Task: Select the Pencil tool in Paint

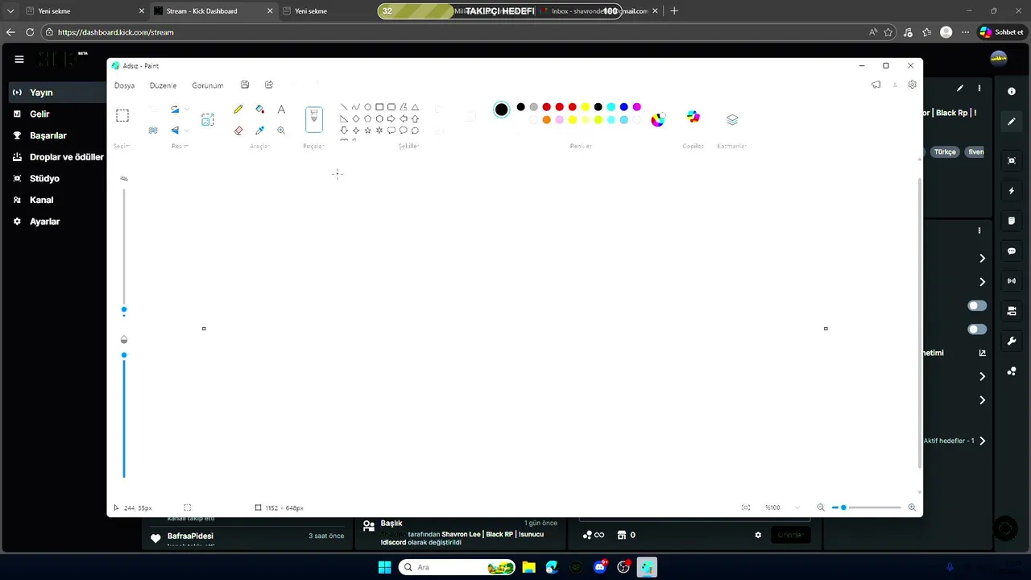Action: 238,110
